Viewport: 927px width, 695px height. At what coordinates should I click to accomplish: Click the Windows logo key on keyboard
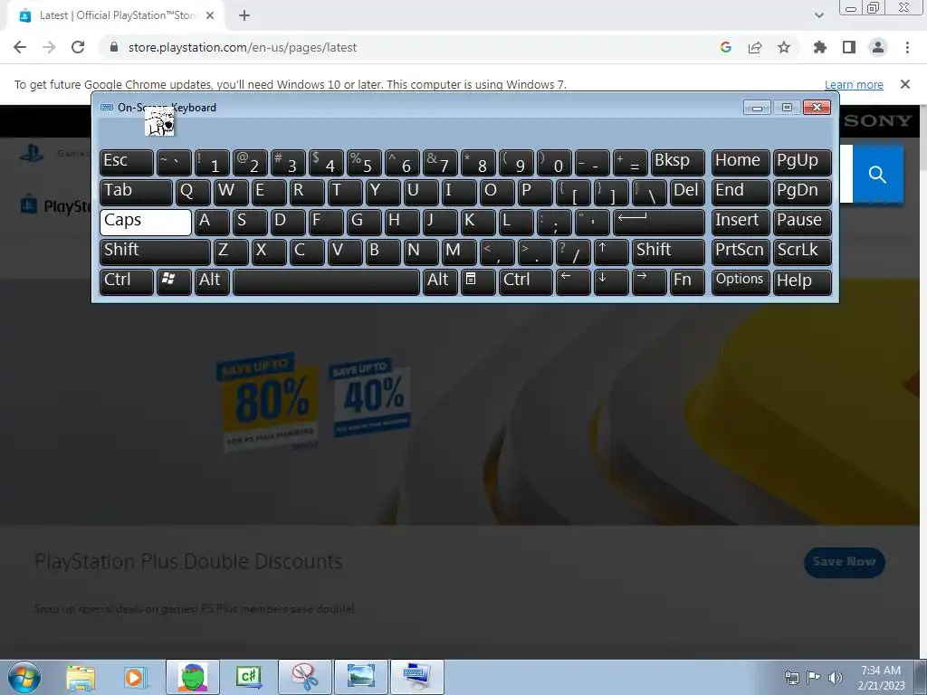pyautogui.click(x=174, y=281)
